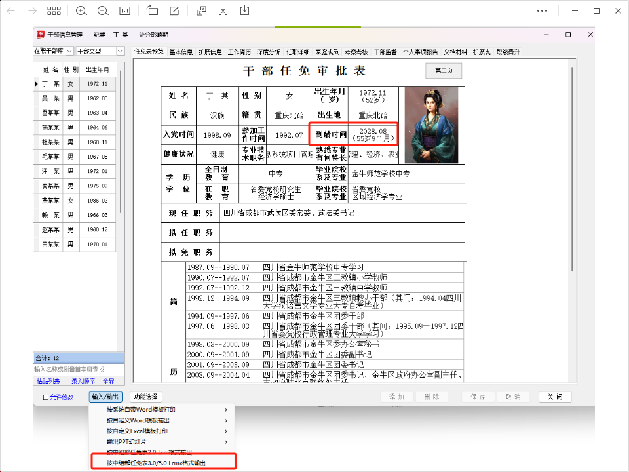The height and width of the screenshot is (472, 629).
Task: Switch to the 任免表预览 tab
Action: 149,52
